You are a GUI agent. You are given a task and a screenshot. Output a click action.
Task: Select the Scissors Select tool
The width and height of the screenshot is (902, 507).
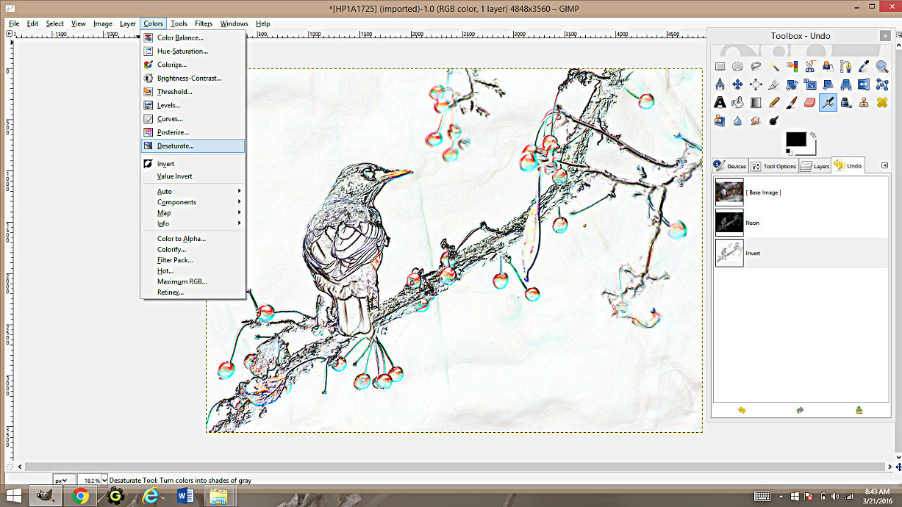(x=809, y=66)
